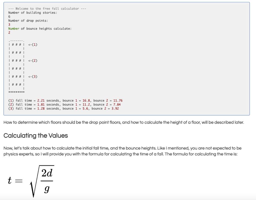This screenshot has height=200, width=256.
Task: Click the bounce value 11.76 in result (1)
Action: [x=118, y=101]
